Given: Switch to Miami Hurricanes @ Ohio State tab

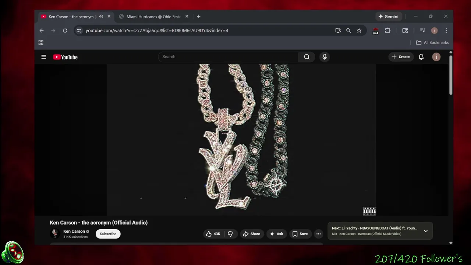Looking at the screenshot, I should pyautogui.click(x=153, y=17).
